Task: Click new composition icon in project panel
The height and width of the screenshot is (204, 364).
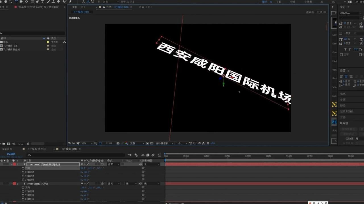Action: click(x=9, y=144)
